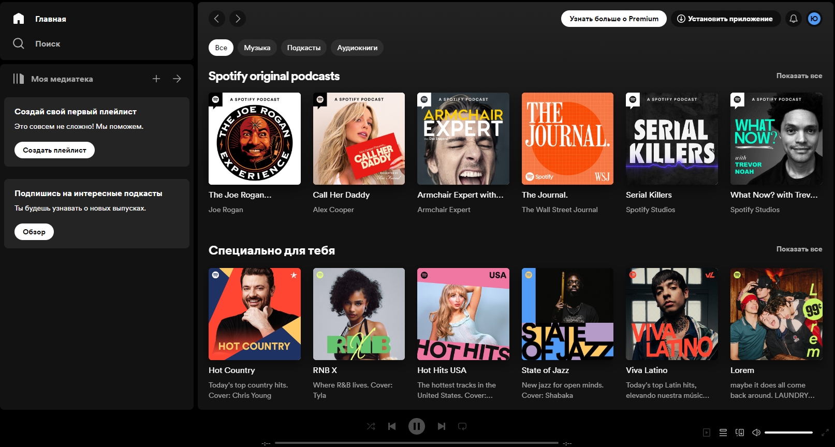Collapse Моя медиатека via library icon

click(x=19, y=79)
